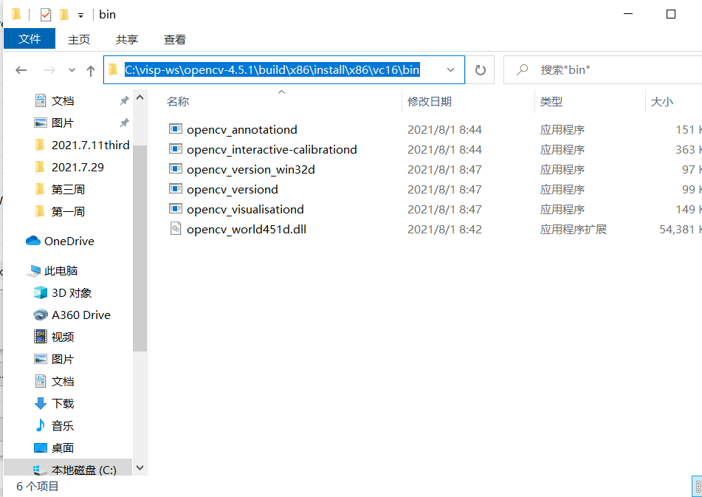Refresh the bin folder view

coord(479,69)
